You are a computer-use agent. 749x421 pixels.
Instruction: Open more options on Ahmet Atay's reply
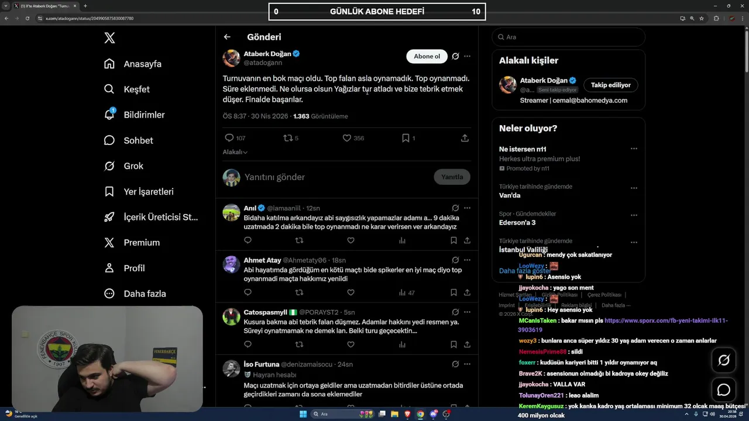coord(467,260)
